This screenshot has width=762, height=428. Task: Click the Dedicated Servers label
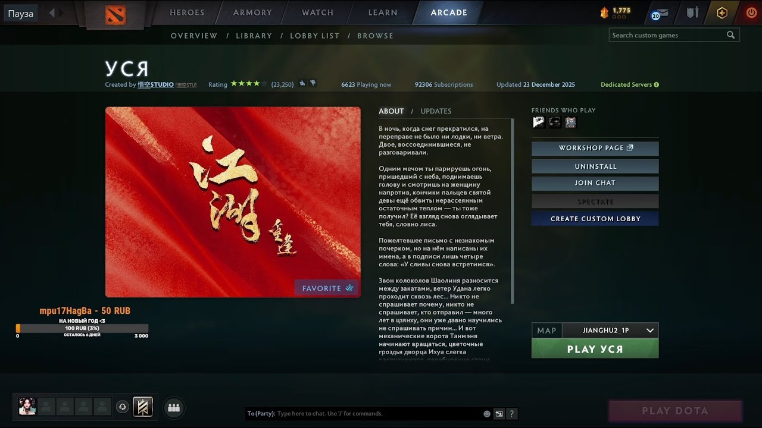626,84
